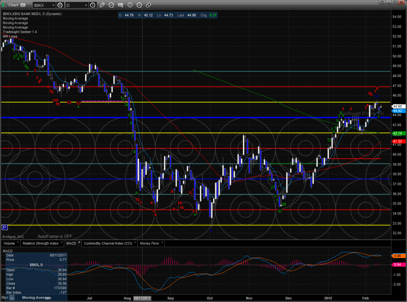407x302 pixels.
Task: Close the MACD tab
Action: [x=79, y=242]
